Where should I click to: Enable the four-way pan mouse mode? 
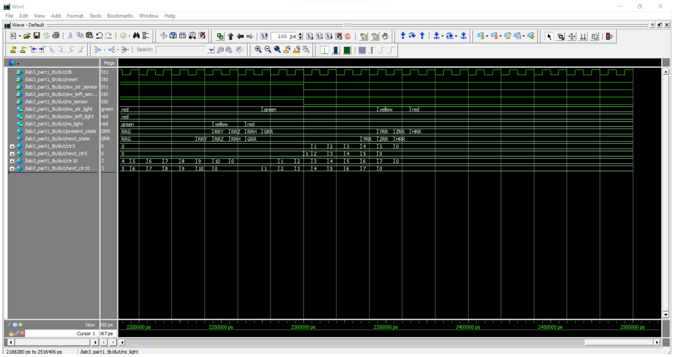[x=572, y=36]
